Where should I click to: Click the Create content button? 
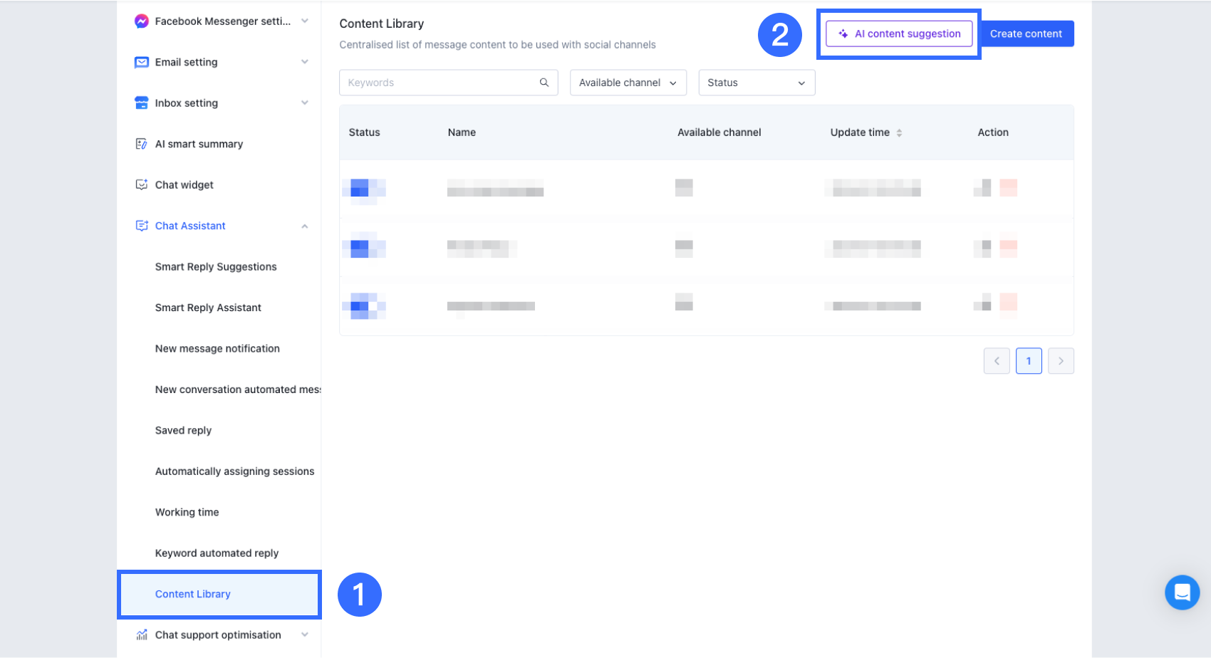[x=1026, y=33]
